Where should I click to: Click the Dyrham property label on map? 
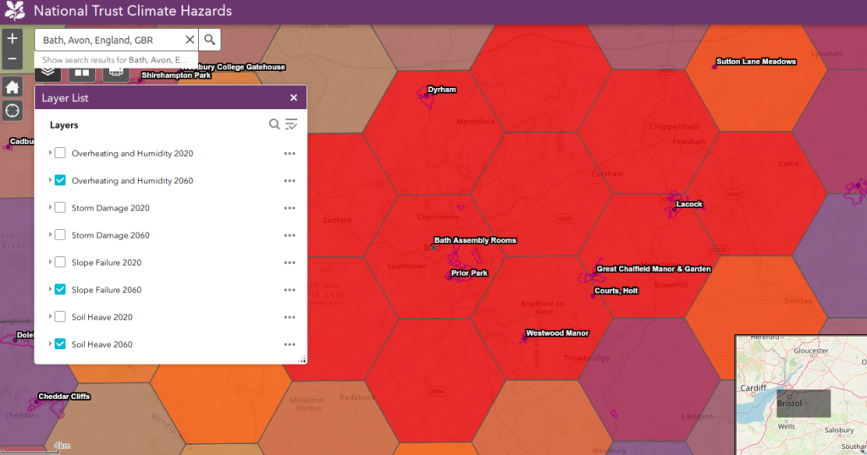tap(442, 90)
